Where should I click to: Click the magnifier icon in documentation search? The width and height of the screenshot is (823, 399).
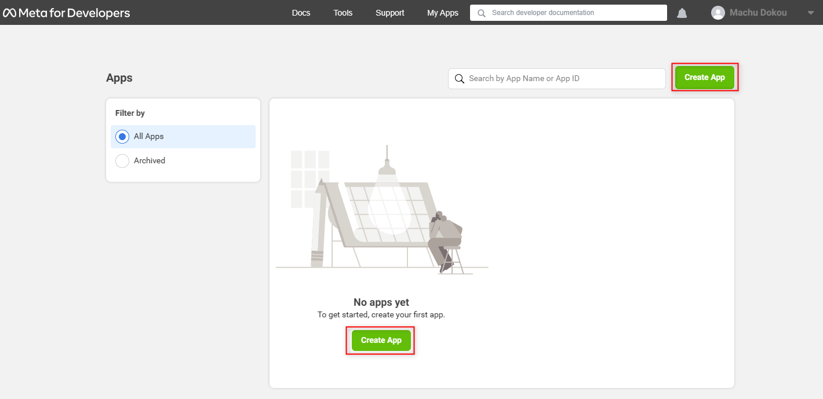point(482,13)
